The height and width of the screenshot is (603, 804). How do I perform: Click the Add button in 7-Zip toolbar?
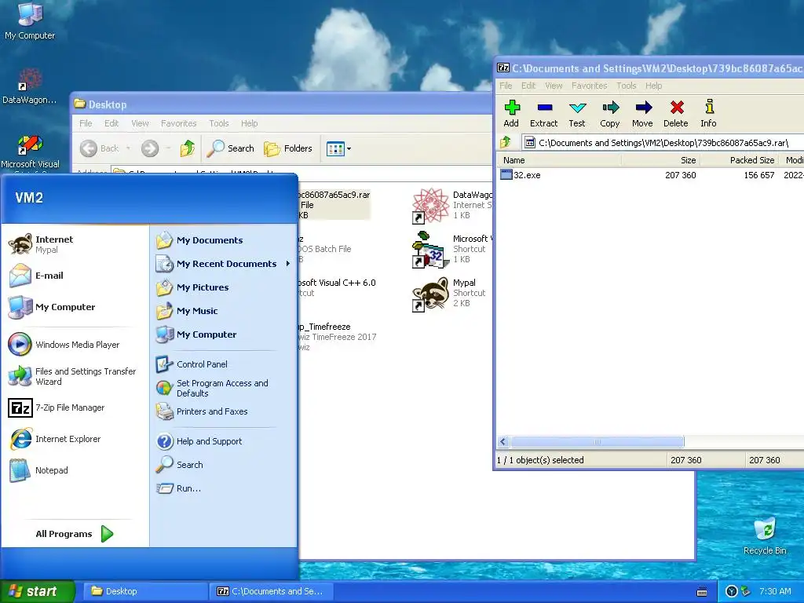(x=511, y=113)
